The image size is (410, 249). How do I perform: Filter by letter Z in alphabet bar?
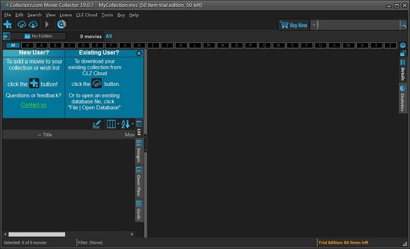click(x=390, y=46)
